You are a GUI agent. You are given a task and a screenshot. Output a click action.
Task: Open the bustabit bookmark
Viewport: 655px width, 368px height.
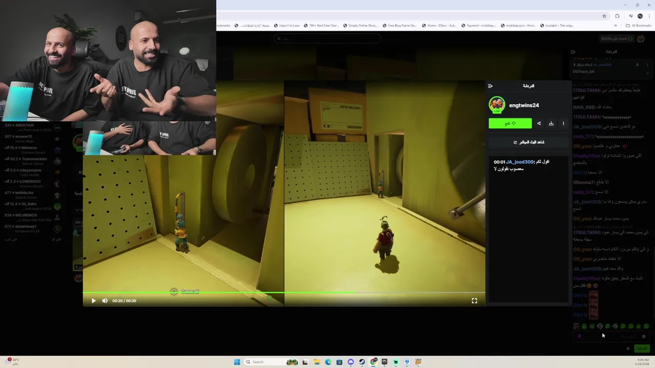click(x=557, y=26)
